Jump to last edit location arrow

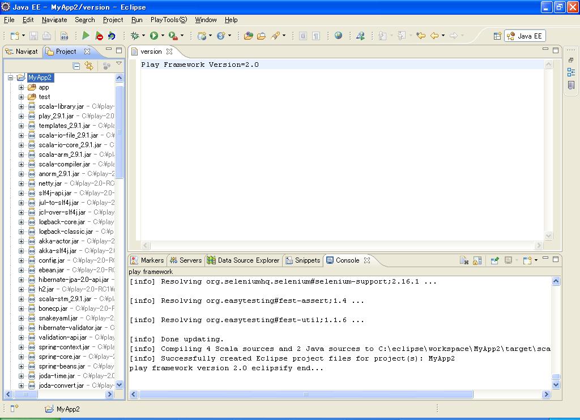point(421,36)
